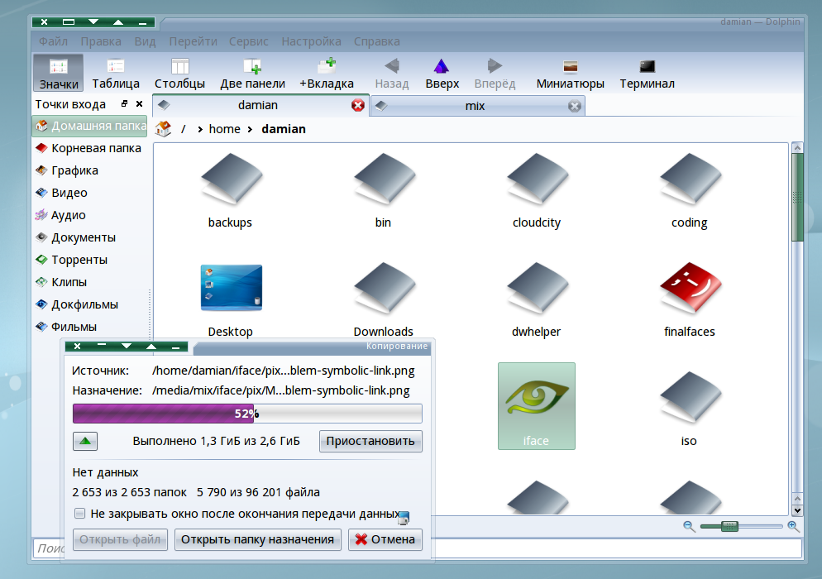Check Не закрывать окно после окончания
Viewport: 822px width, 579px height.
click(x=79, y=514)
